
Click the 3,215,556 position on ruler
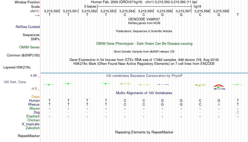164,11
